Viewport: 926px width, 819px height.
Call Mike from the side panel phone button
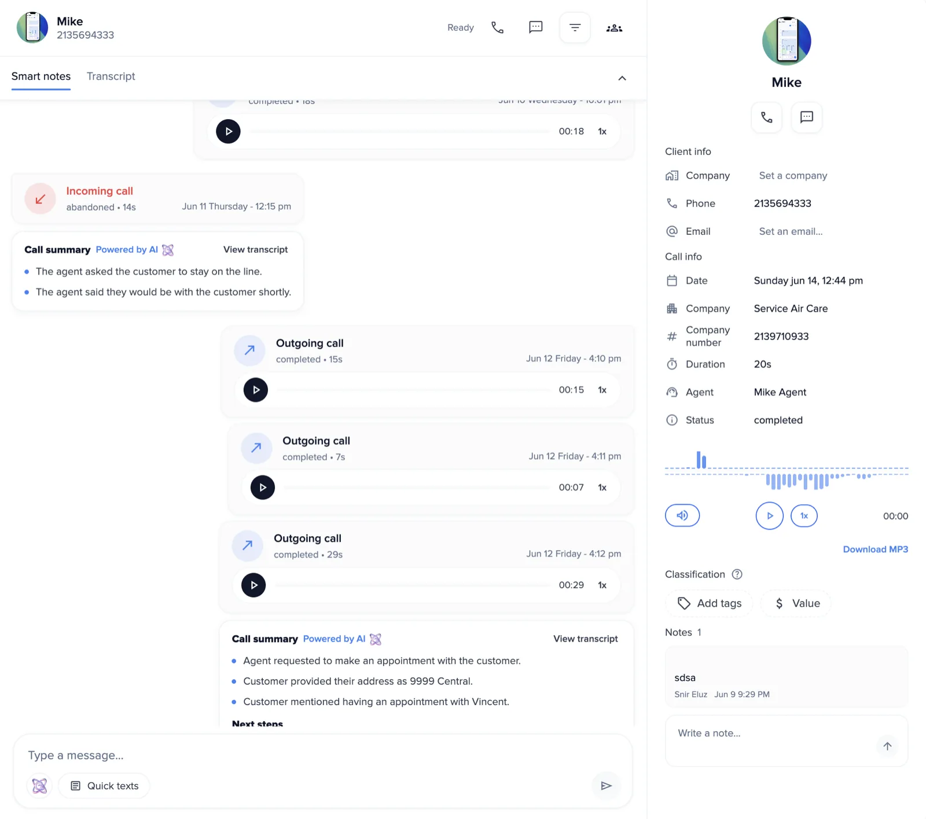click(766, 117)
